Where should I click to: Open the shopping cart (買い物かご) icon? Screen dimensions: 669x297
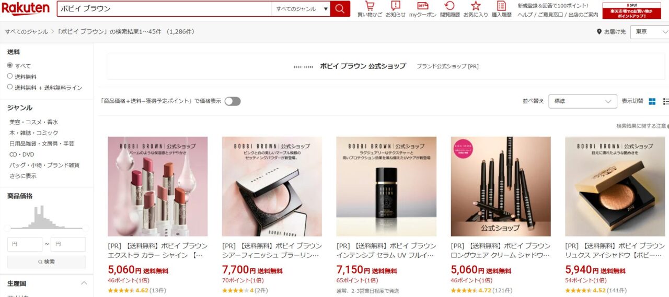370,9
